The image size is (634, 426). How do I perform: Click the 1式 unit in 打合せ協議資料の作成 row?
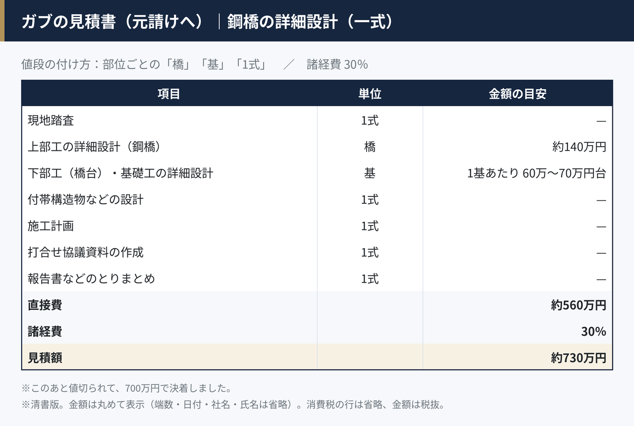tap(370, 252)
